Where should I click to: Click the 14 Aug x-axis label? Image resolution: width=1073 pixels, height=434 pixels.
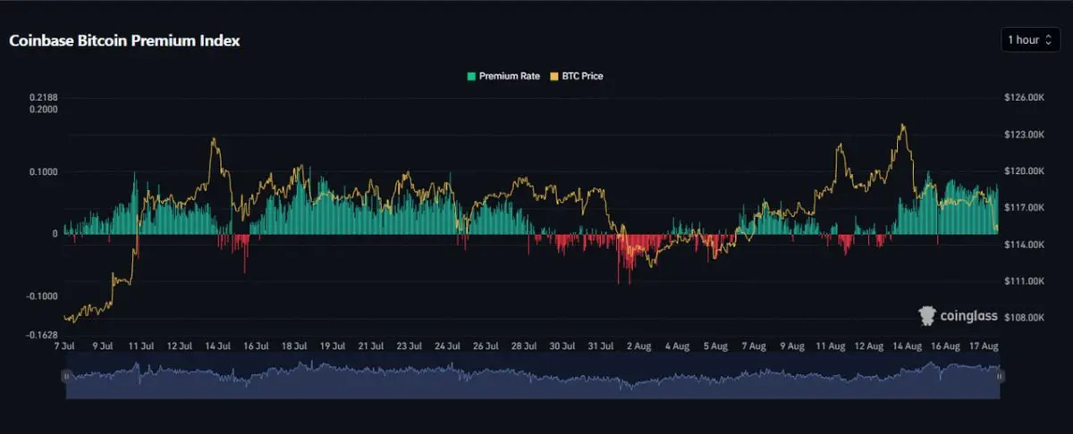point(908,345)
